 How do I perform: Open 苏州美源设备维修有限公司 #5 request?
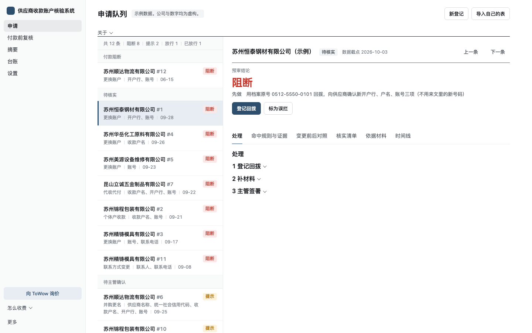160,163
